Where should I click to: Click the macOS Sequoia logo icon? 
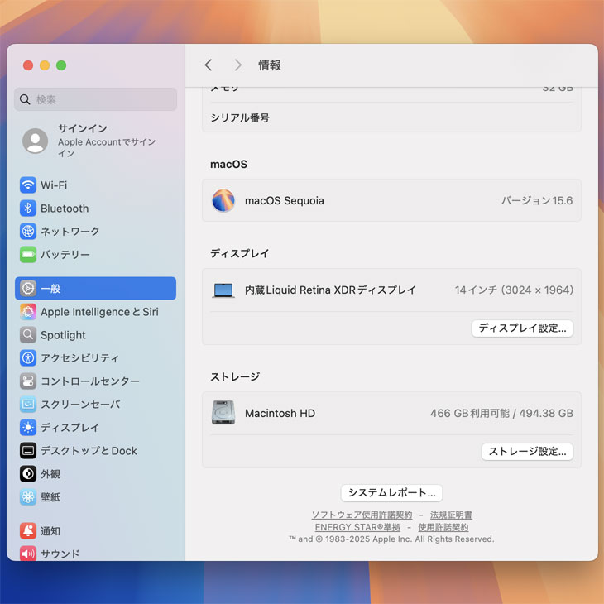tap(223, 201)
